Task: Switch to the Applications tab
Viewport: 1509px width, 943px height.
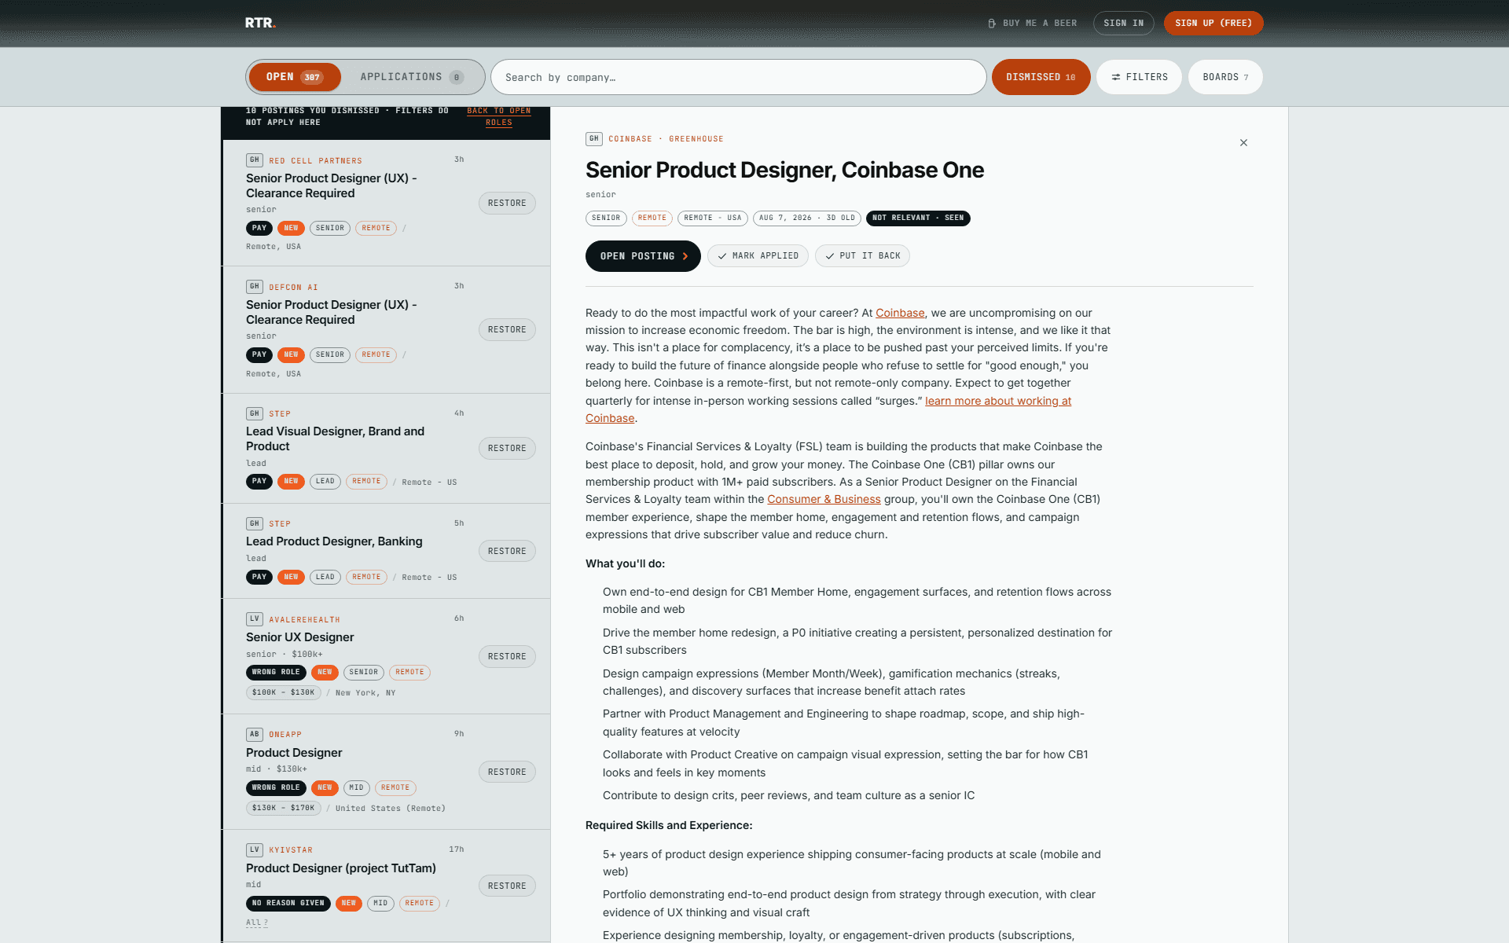Action: tap(412, 77)
